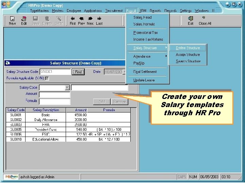
Task: Choose Define Structure from submenu
Action: 188,48
